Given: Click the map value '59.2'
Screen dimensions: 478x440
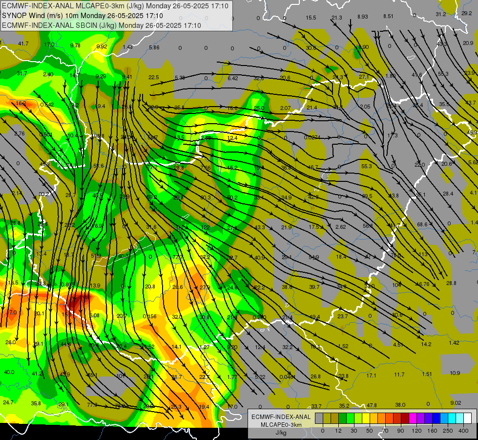Looking at the screenshot, I should [x=151, y=197].
